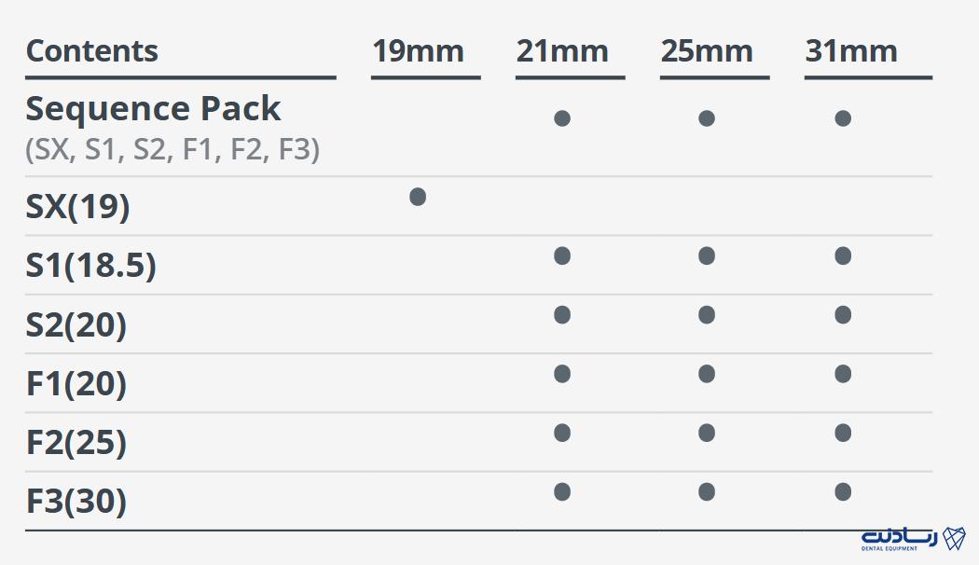Click the F1(20) dot under 31mm
Viewport: 979px width, 565px height.
pyautogui.click(x=843, y=373)
